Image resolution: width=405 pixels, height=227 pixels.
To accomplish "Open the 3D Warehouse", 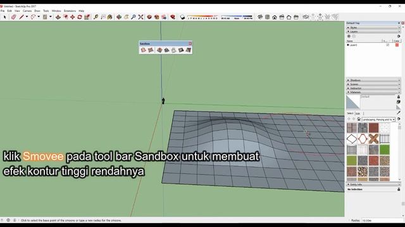I will [149, 17].
